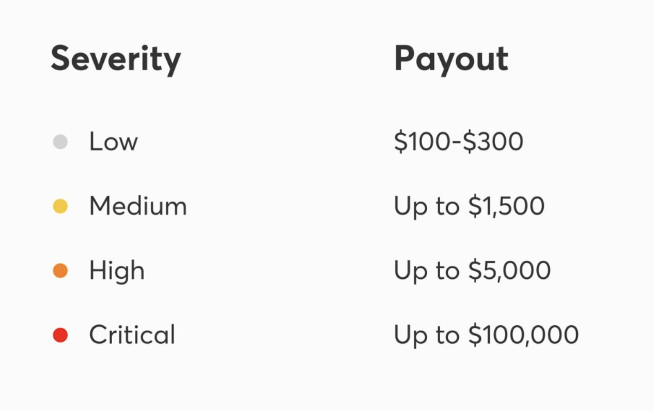654x411 pixels.
Task: Select the Low severity label
Action: (x=114, y=141)
